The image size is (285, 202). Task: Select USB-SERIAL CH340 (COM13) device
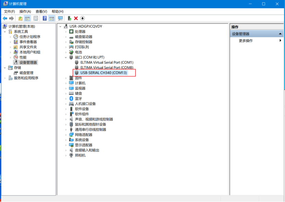(103, 73)
